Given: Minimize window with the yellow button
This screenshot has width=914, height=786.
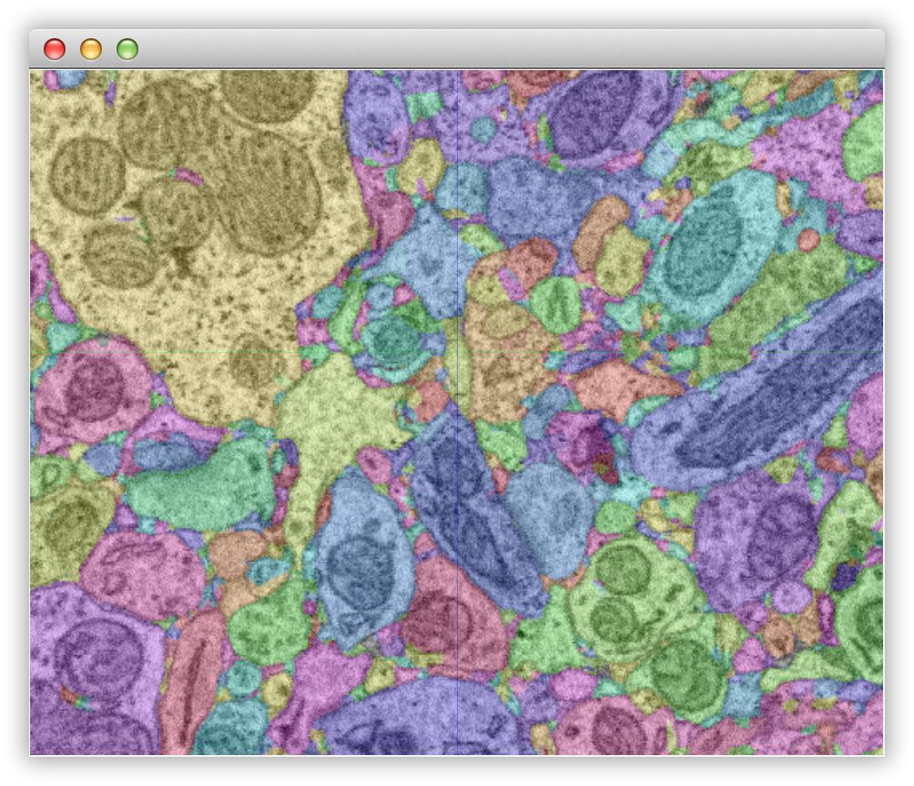Looking at the screenshot, I should pyautogui.click(x=91, y=49).
